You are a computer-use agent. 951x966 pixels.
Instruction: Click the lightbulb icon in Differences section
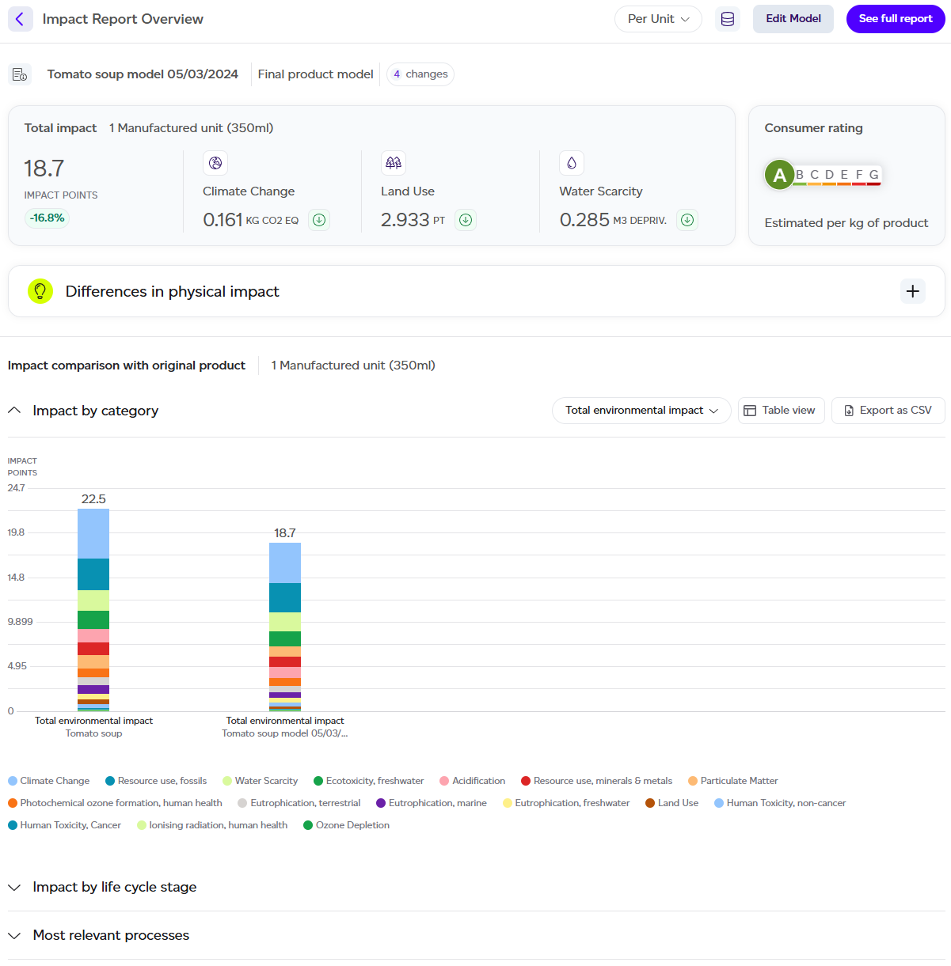pos(40,291)
